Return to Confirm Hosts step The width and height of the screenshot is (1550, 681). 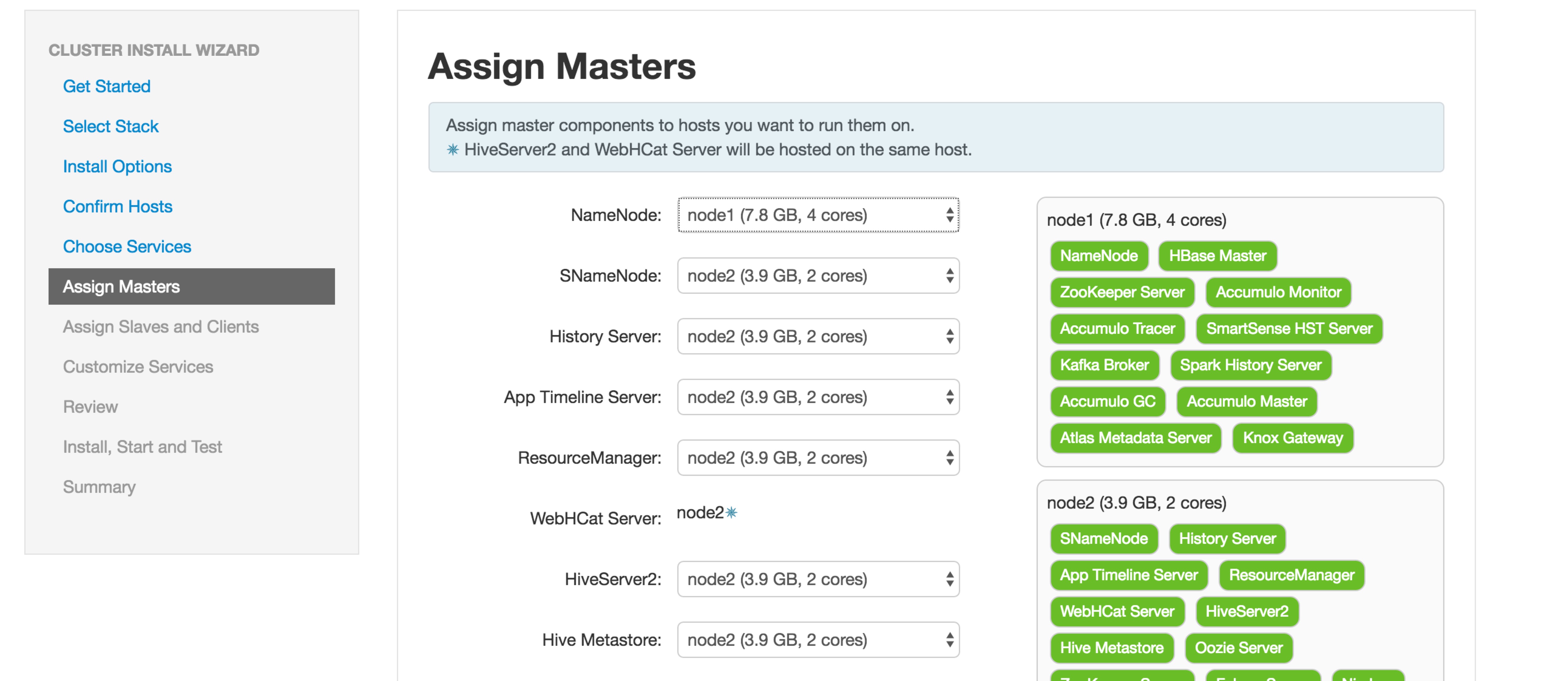pos(117,206)
